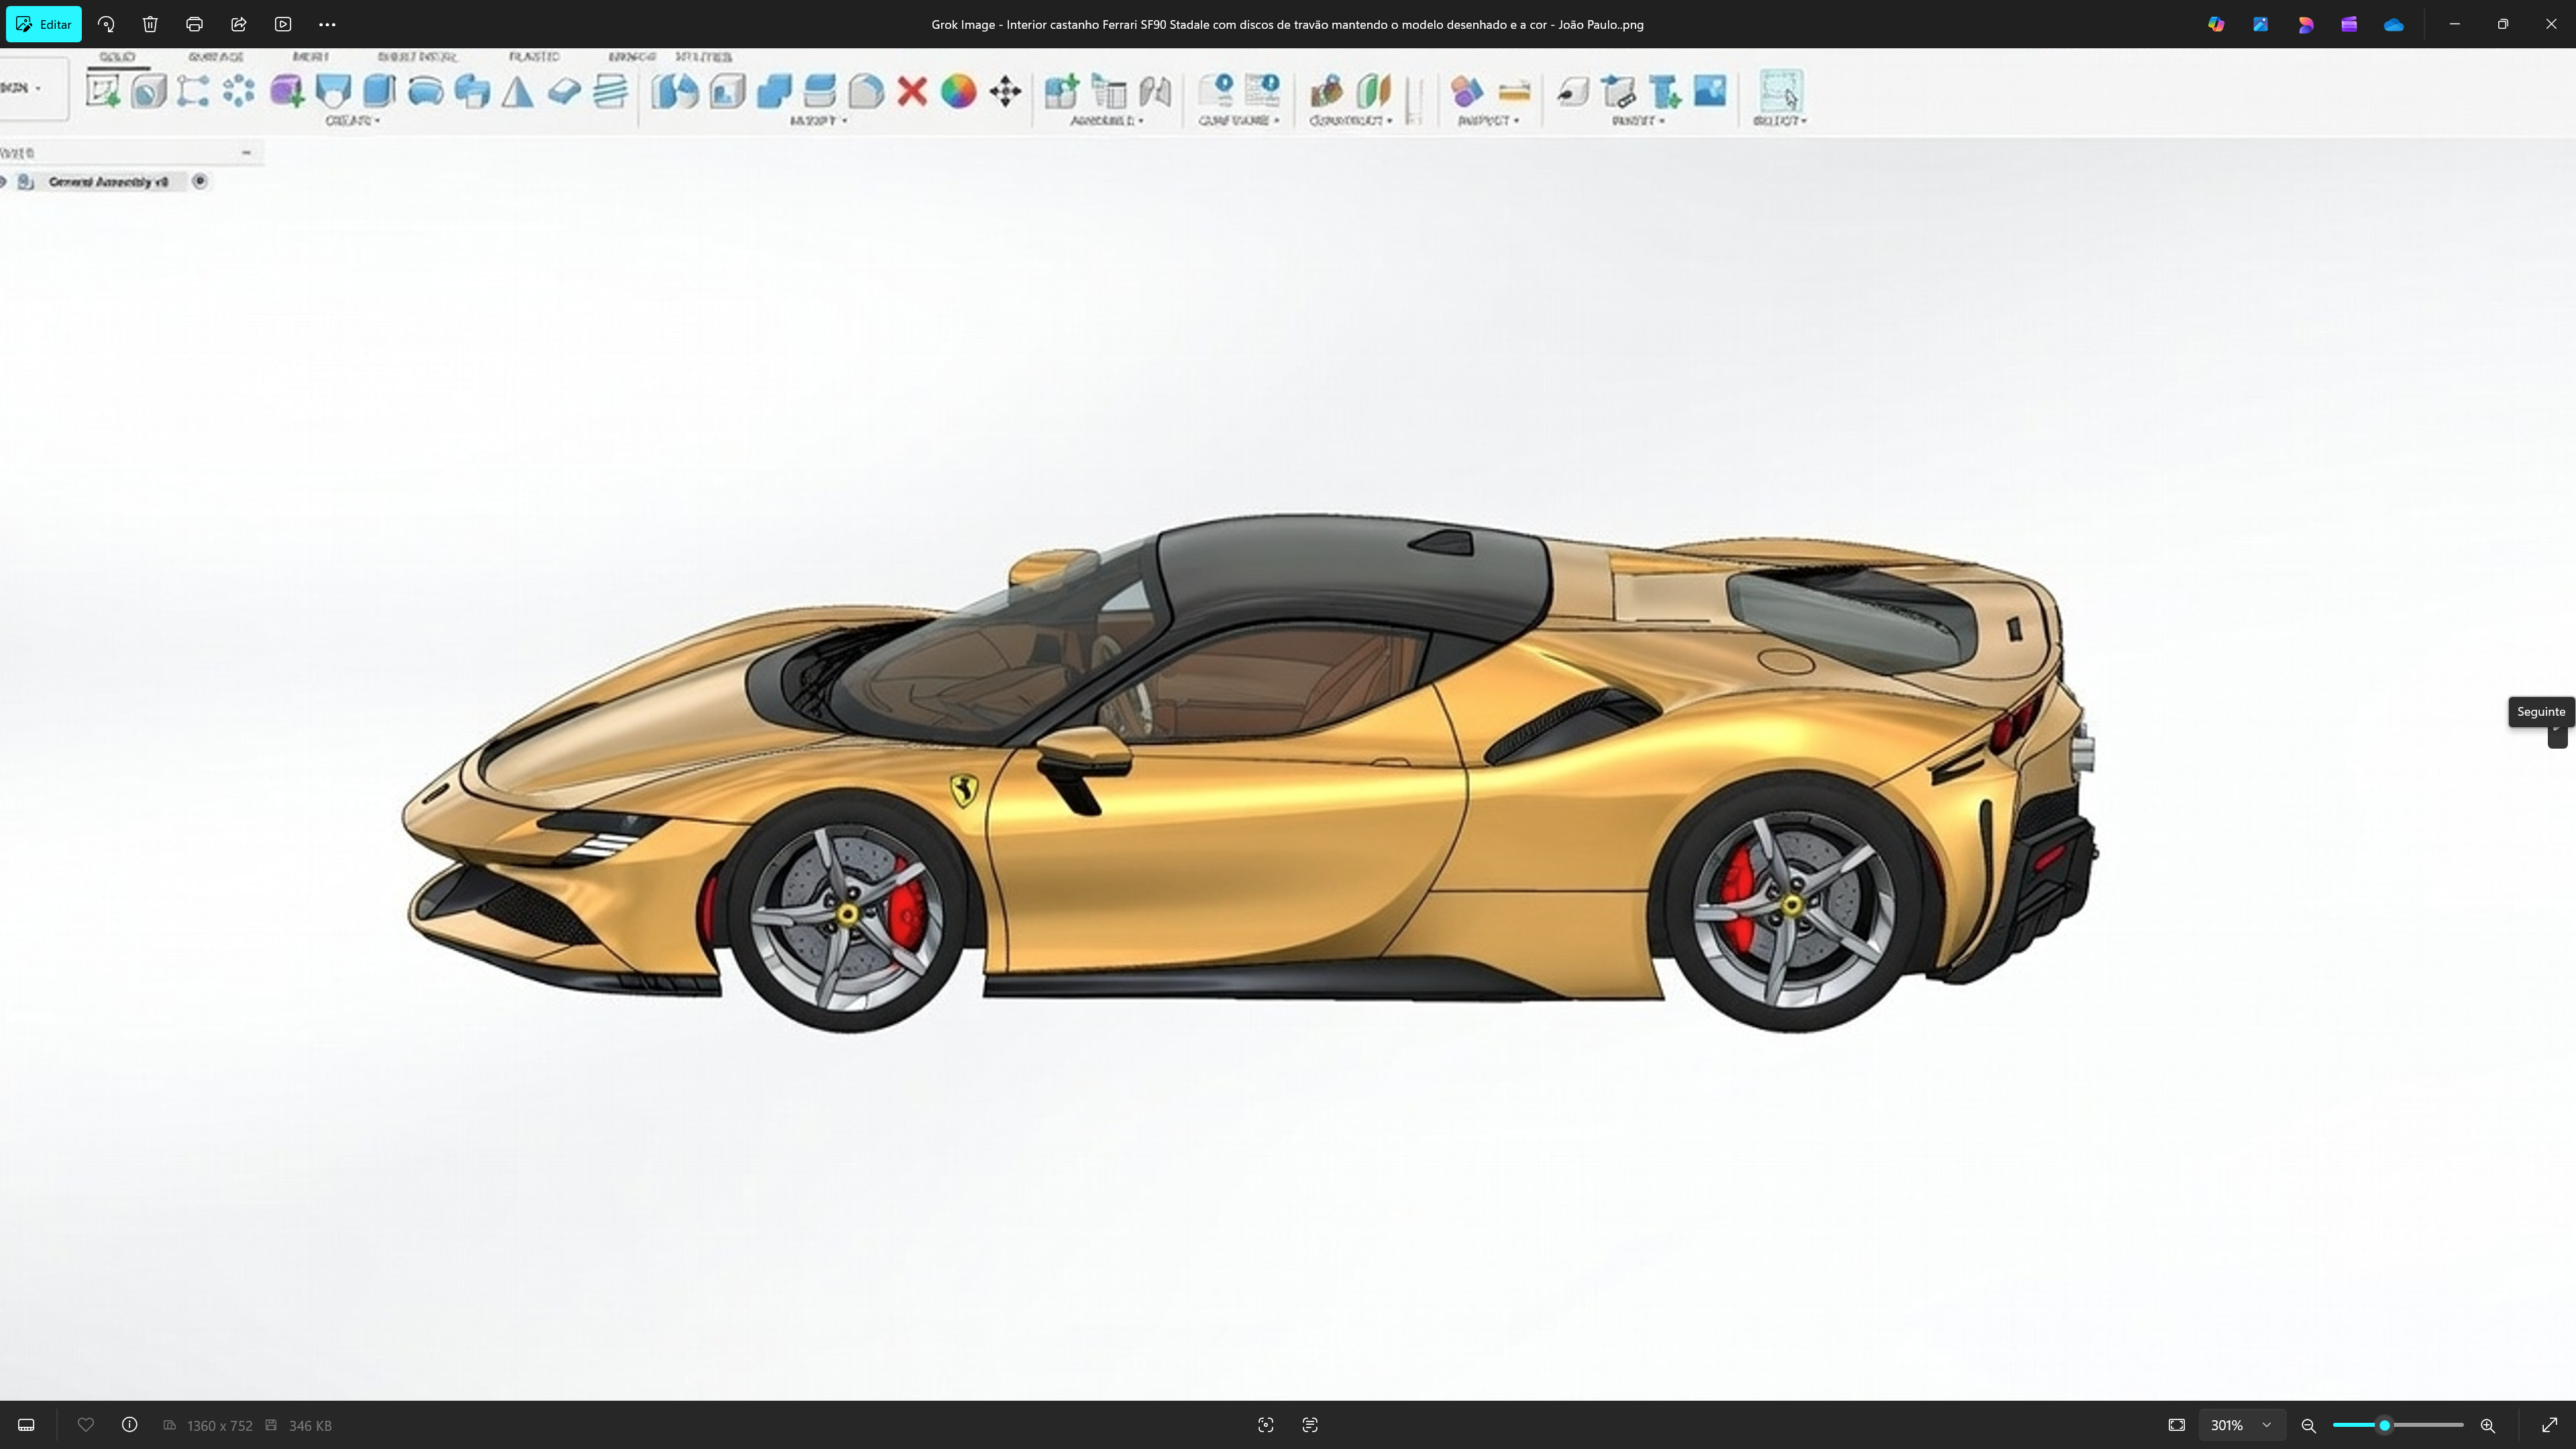Click the Editar image button

tap(44, 24)
